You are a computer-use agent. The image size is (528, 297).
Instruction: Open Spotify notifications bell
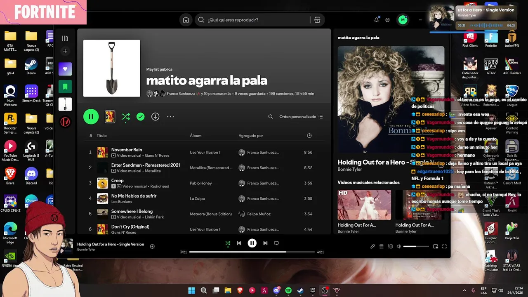tap(376, 20)
